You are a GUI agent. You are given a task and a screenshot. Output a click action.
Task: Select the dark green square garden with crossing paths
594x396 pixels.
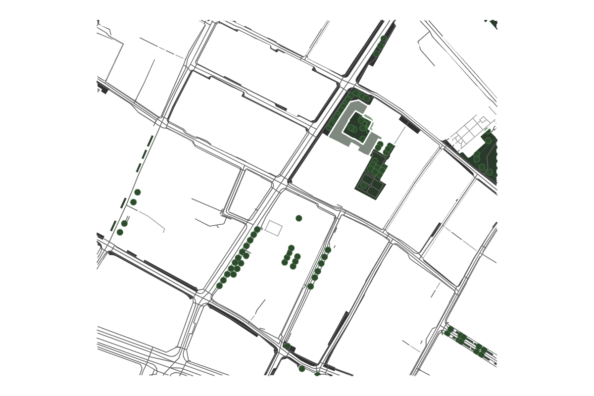(x=370, y=186)
